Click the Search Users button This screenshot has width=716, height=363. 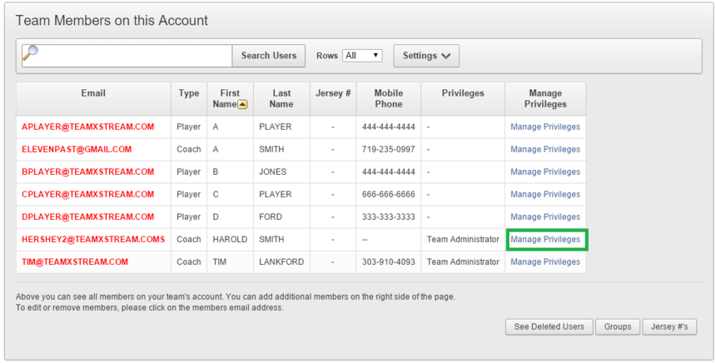click(x=268, y=56)
